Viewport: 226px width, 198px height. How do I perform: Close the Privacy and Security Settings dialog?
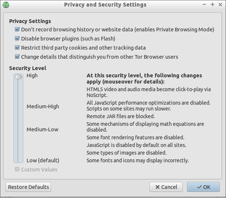(x=220, y=5)
